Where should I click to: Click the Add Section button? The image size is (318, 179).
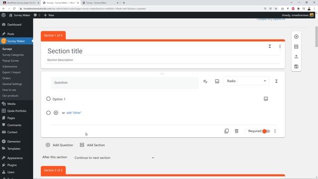pos(92,145)
